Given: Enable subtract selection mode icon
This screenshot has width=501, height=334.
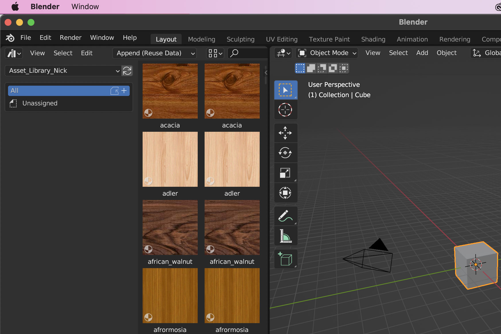Looking at the screenshot, I should 322,68.
